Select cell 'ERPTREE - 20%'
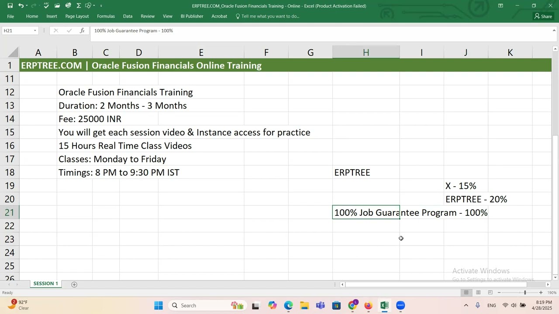559x314 pixels. [476, 199]
